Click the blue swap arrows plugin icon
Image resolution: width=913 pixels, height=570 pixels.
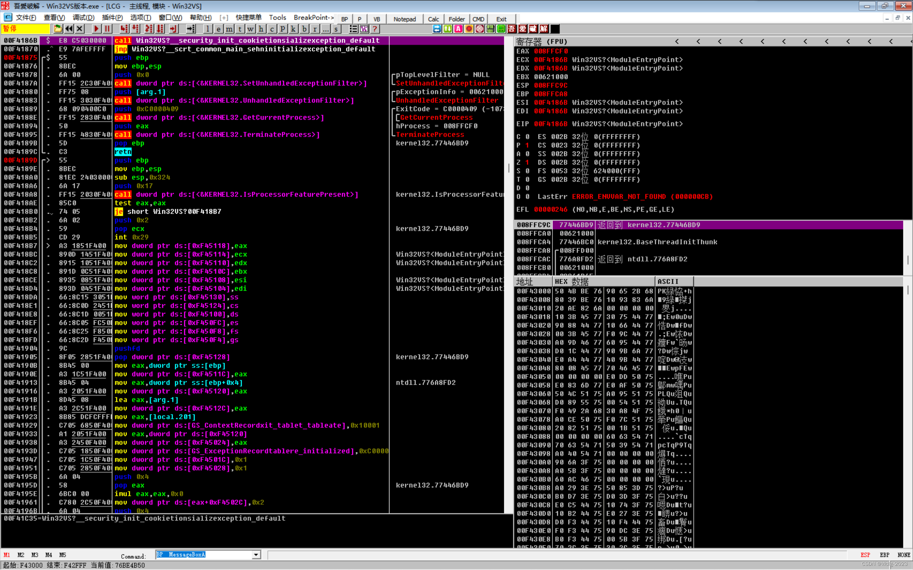[x=437, y=28]
